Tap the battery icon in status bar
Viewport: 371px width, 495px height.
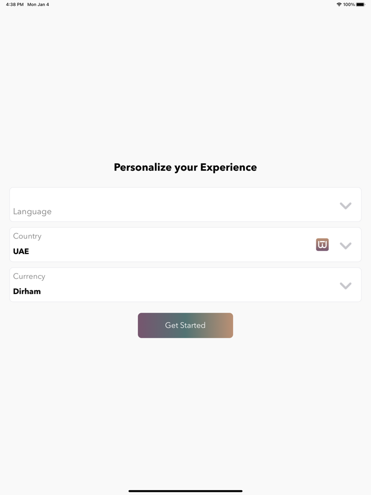(360, 4)
